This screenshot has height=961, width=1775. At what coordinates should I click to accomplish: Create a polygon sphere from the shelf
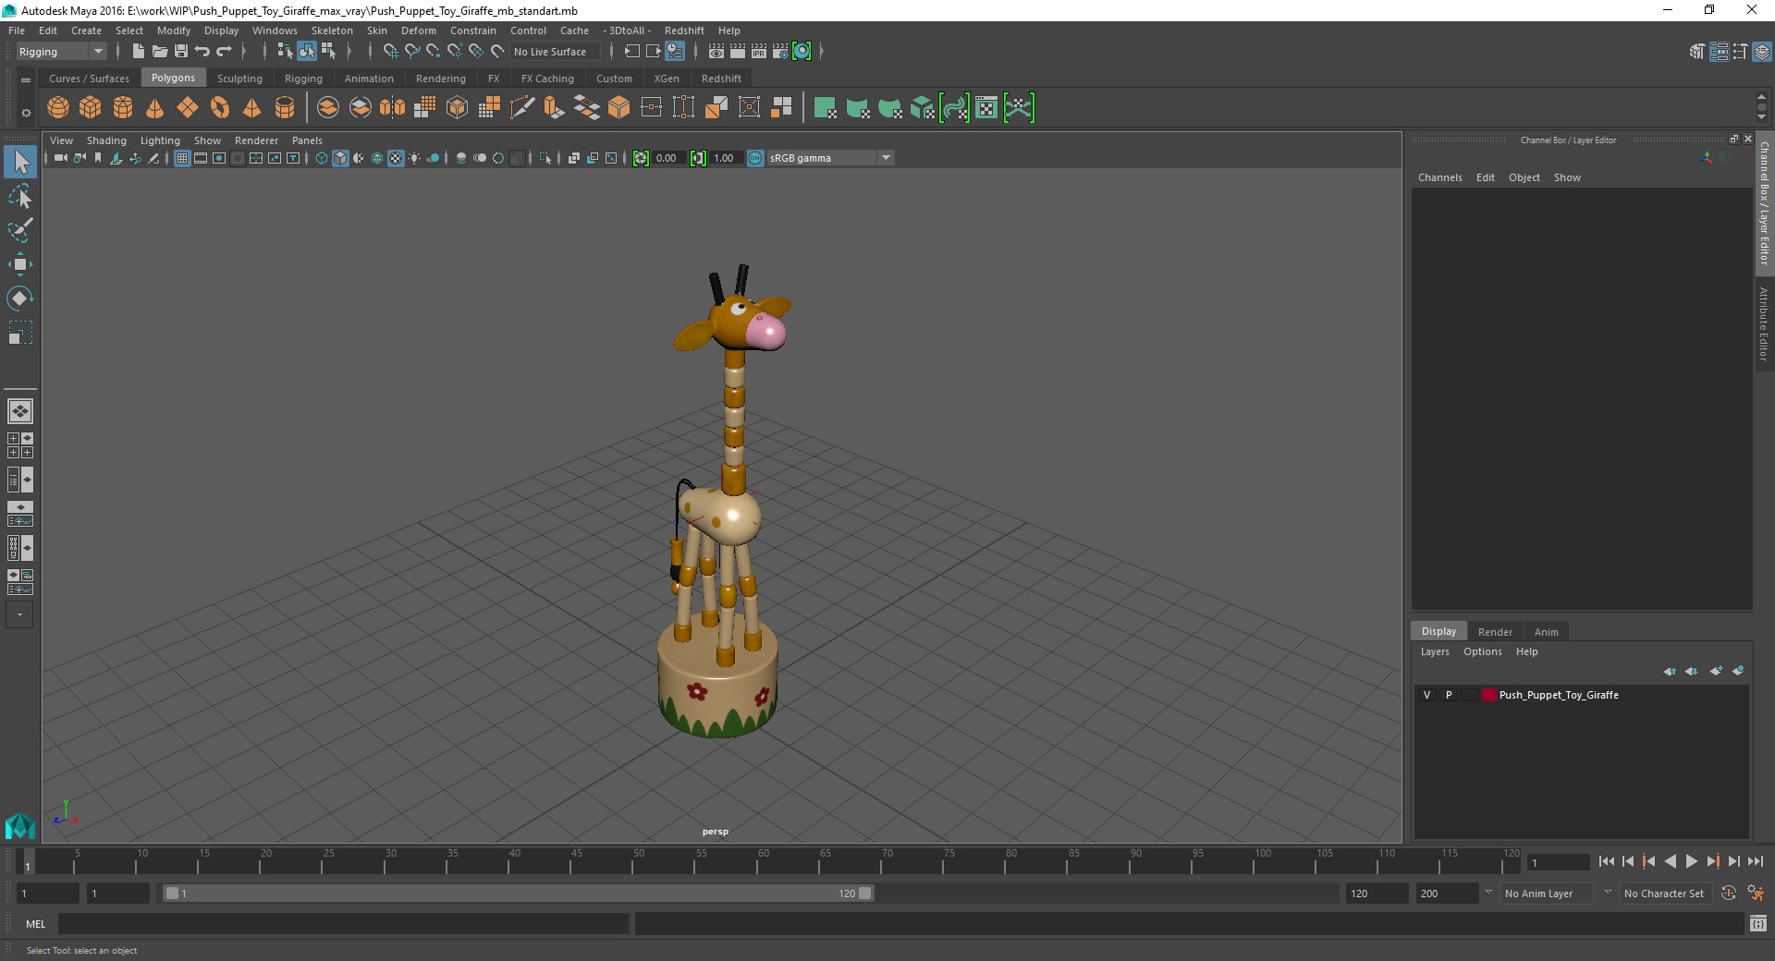point(58,108)
